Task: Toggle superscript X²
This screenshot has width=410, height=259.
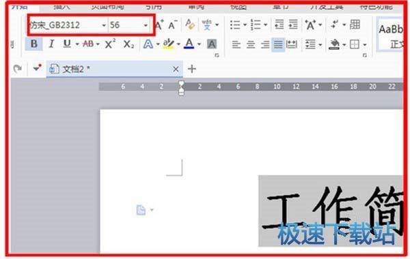Action: [x=110, y=44]
